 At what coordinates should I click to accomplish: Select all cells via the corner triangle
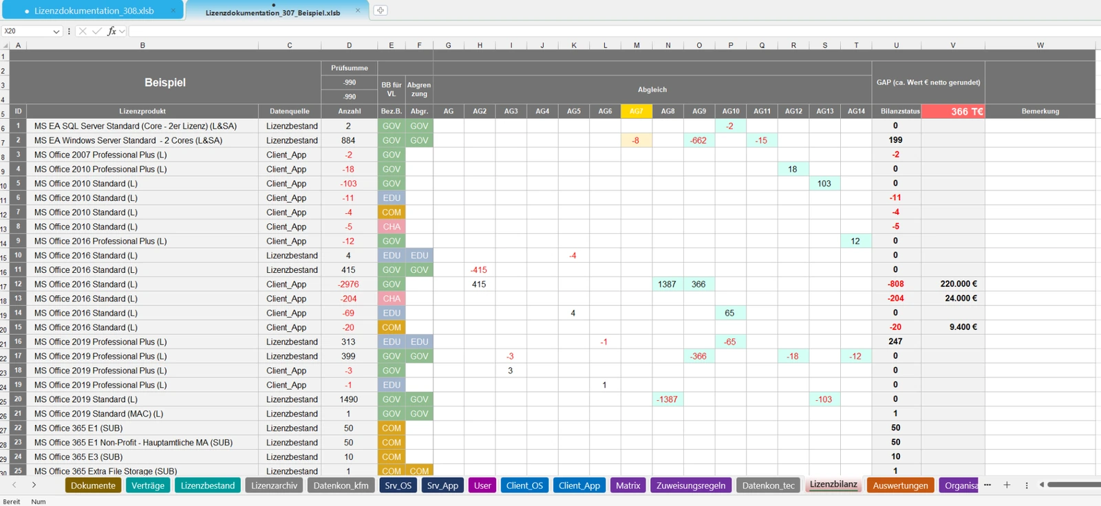6,45
